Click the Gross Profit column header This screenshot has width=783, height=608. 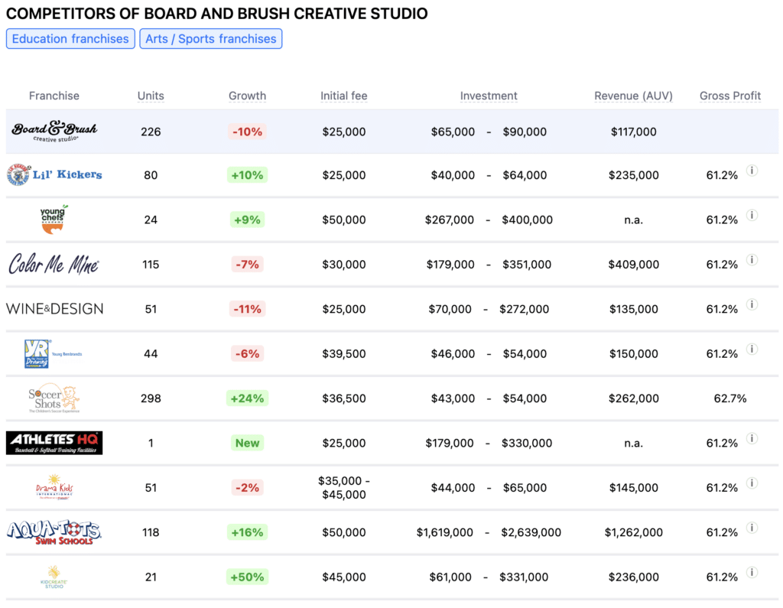point(730,96)
